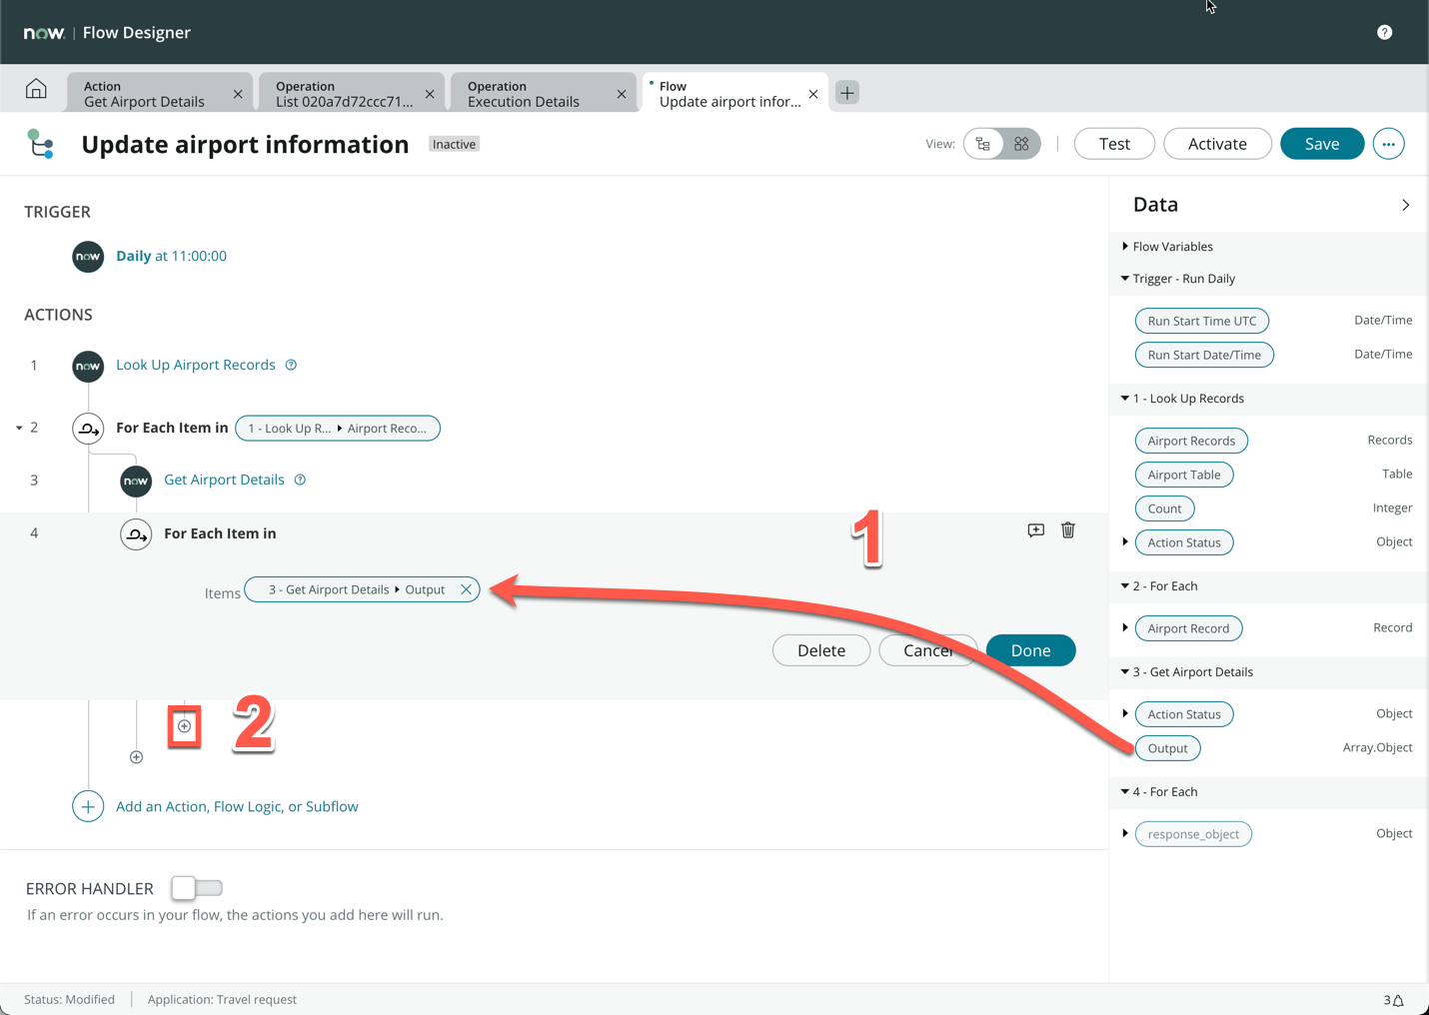Collapse 3 - Get Airport Details section
This screenshot has height=1015, width=1429.
[1125, 672]
